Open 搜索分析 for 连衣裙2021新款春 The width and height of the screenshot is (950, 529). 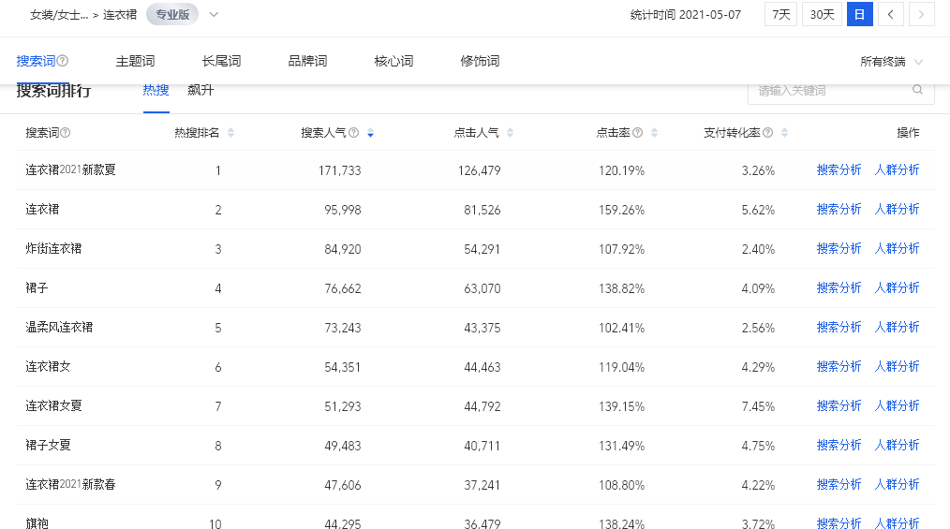pos(839,485)
